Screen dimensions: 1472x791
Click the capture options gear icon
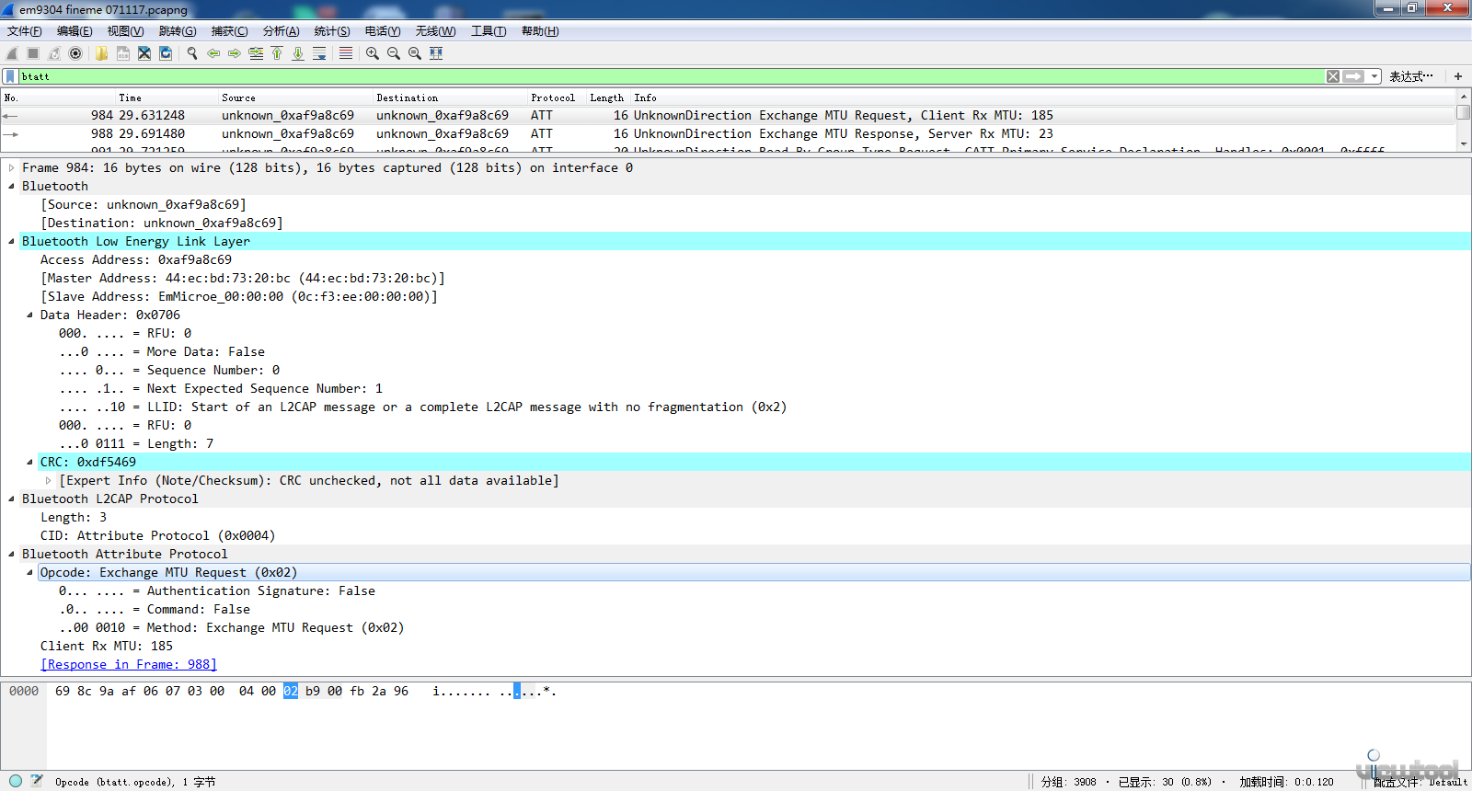[75, 53]
